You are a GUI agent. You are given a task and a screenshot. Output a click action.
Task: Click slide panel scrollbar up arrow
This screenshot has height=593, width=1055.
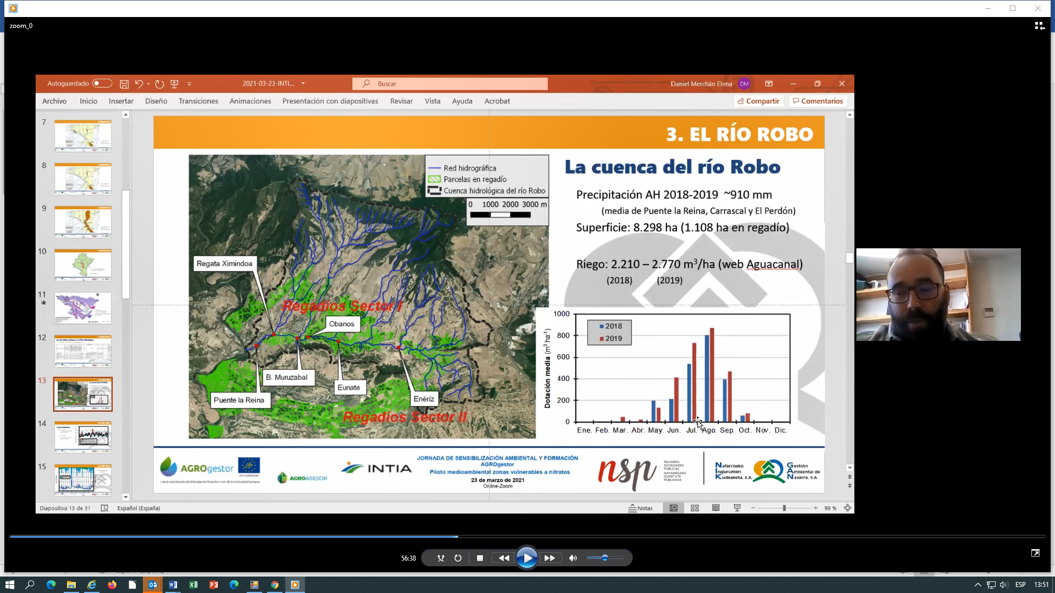click(x=126, y=115)
